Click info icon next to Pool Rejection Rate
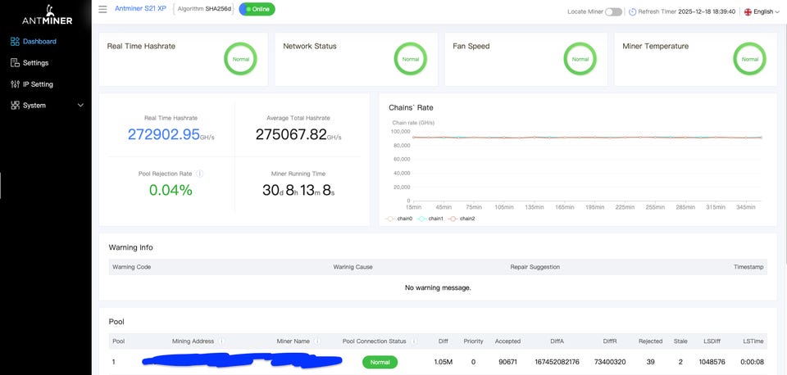787x375 pixels. click(x=200, y=174)
